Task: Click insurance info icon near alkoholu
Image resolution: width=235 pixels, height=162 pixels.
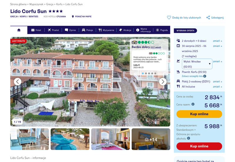Action: click(189, 138)
